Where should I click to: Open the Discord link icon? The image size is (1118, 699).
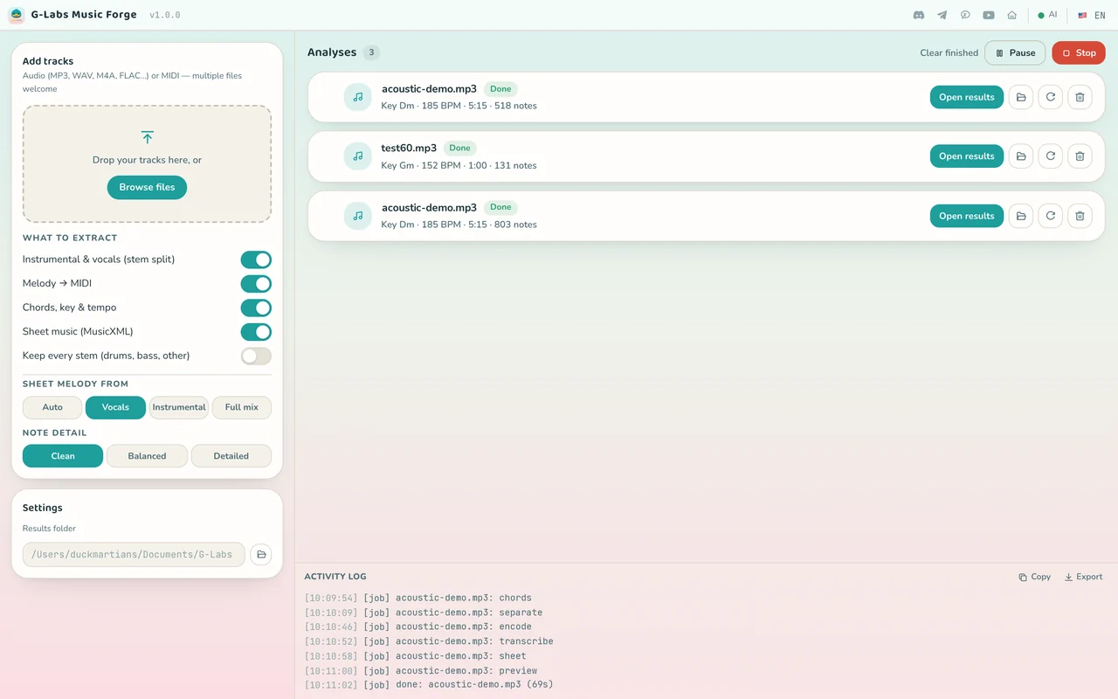tap(919, 15)
